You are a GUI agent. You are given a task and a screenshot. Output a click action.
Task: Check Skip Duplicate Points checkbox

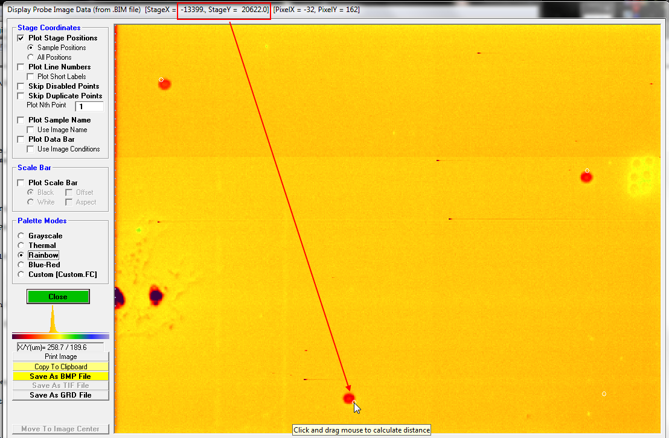tap(21, 96)
